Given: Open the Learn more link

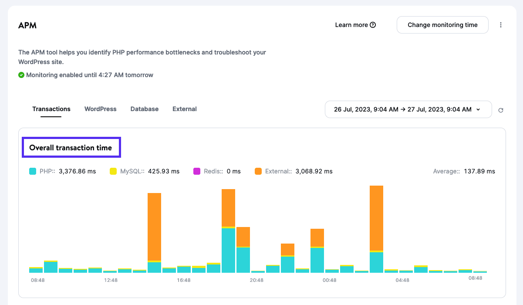Looking at the screenshot, I should (351, 25).
